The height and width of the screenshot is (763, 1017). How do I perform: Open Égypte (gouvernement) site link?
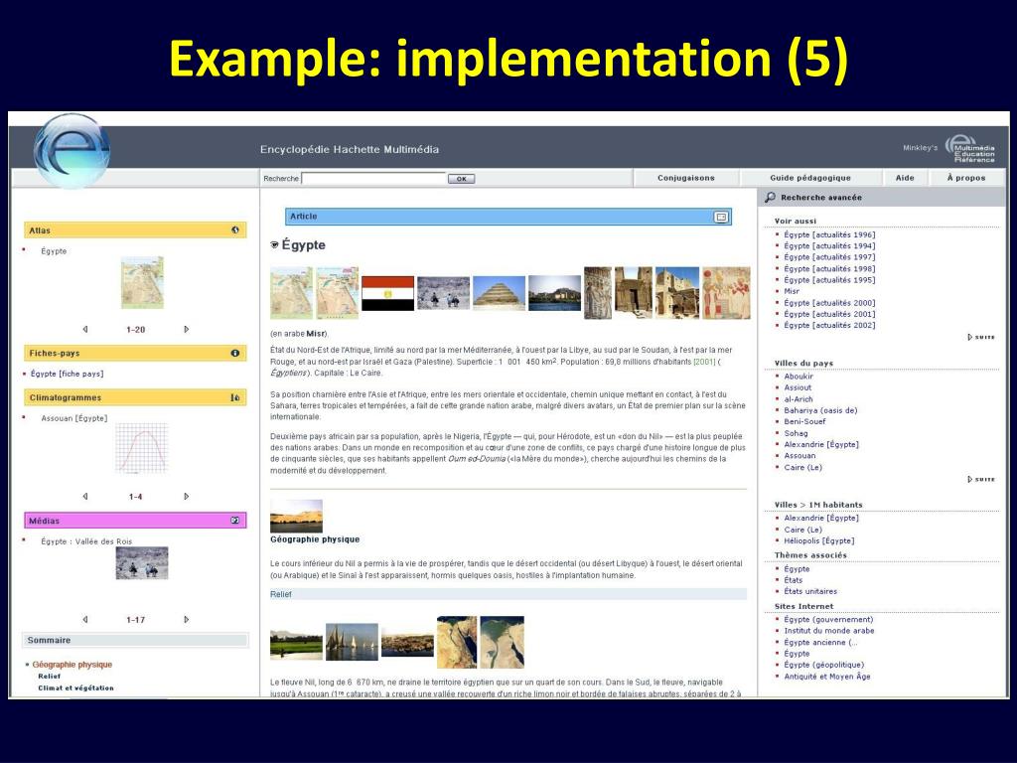coord(828,620)
